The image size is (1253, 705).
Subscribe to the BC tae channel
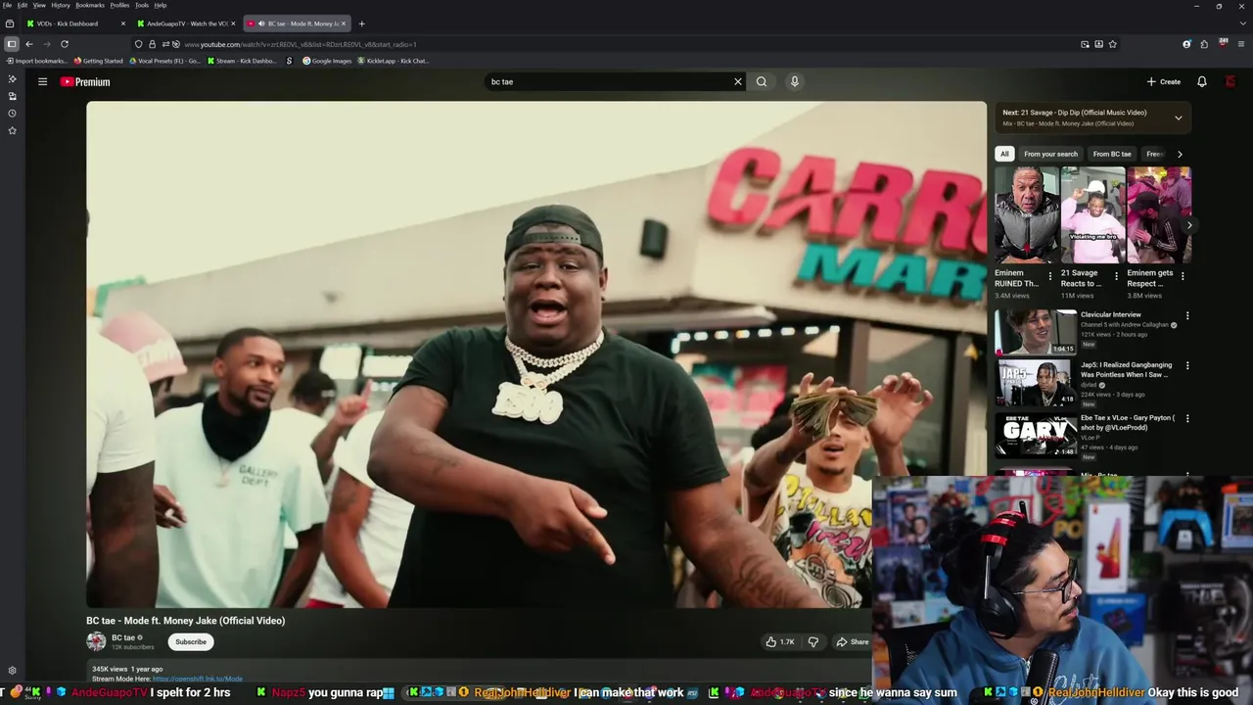[191, 641]
